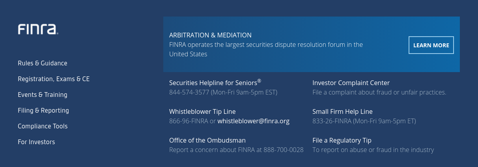The width and height of the screenshot is (478, 167).
Task: Click the FINRA logo
Action: (x=38, y=29)
